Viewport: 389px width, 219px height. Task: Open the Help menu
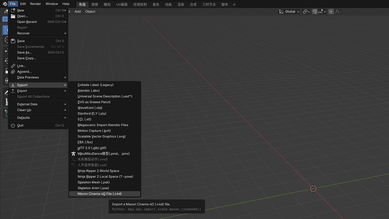click(x=66, y=4)
